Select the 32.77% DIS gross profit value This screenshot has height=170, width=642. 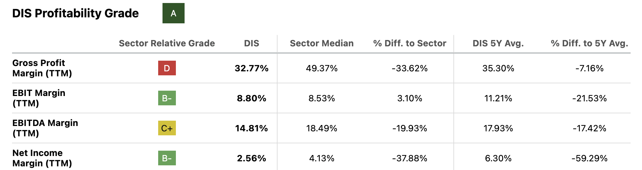pos(251,68)
